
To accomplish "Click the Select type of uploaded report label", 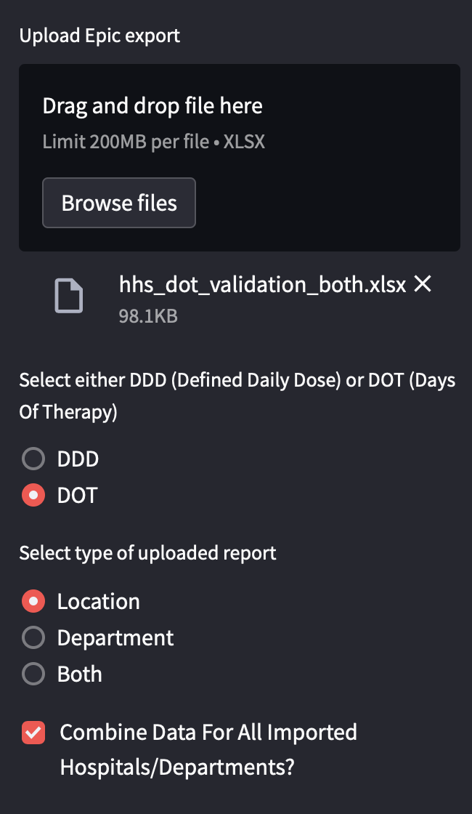I will click(147, 552).
